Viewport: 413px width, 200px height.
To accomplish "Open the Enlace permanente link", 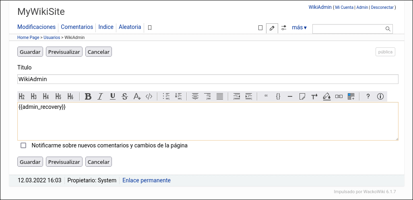I will coord(147,180).
